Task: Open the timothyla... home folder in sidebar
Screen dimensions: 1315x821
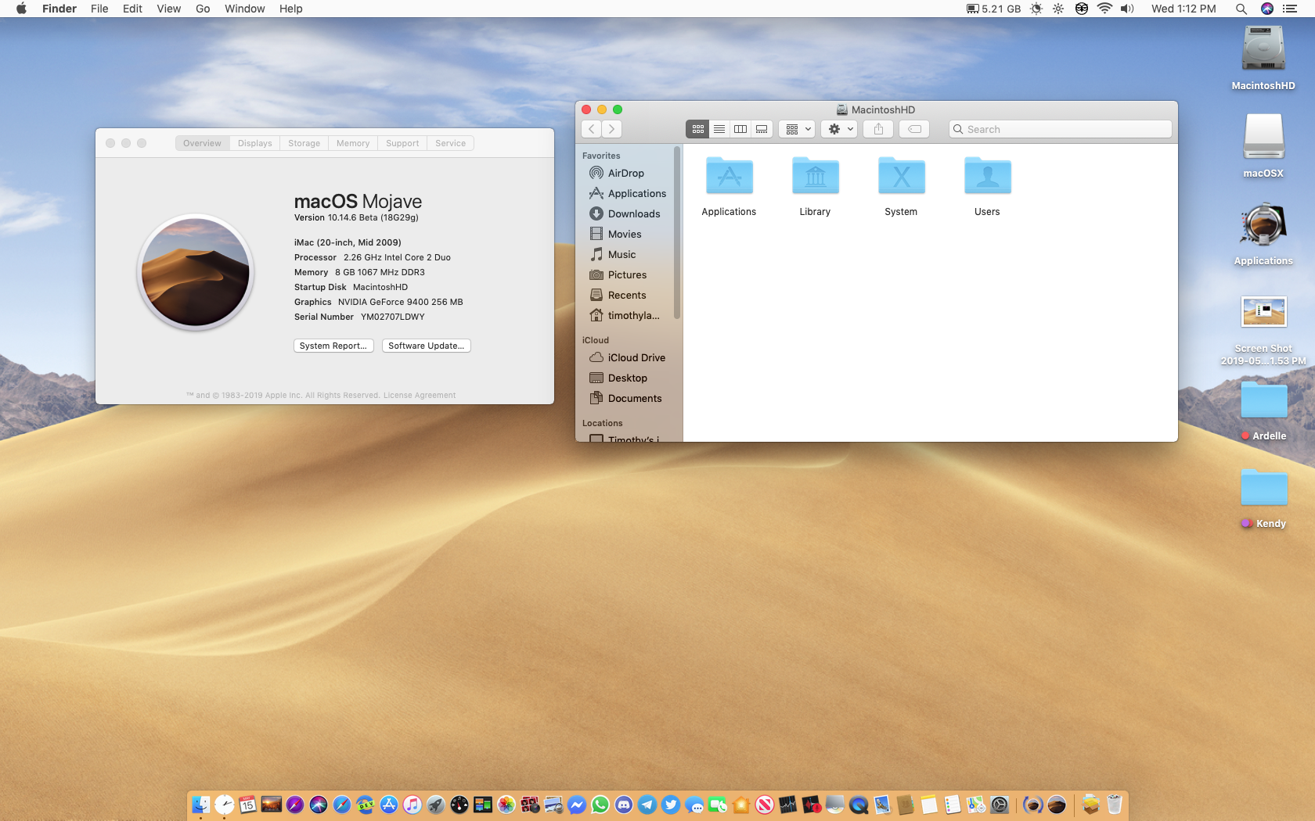Action: pyautogui.click(x=625, y=315)
